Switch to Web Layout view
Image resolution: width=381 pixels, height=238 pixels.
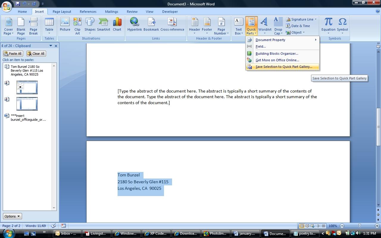click(x=312, y=226)
